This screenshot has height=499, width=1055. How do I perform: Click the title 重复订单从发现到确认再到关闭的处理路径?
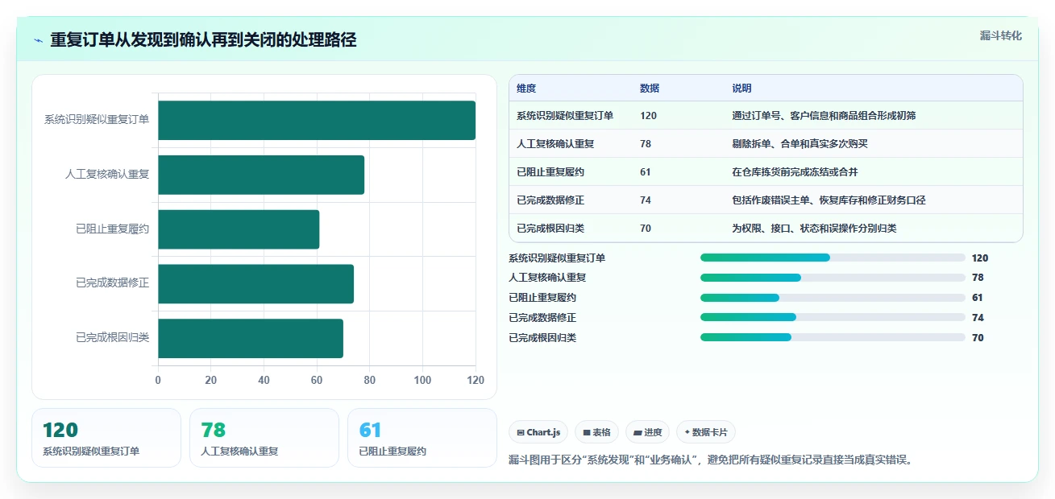pyautogui.click(x=203, y=40)
